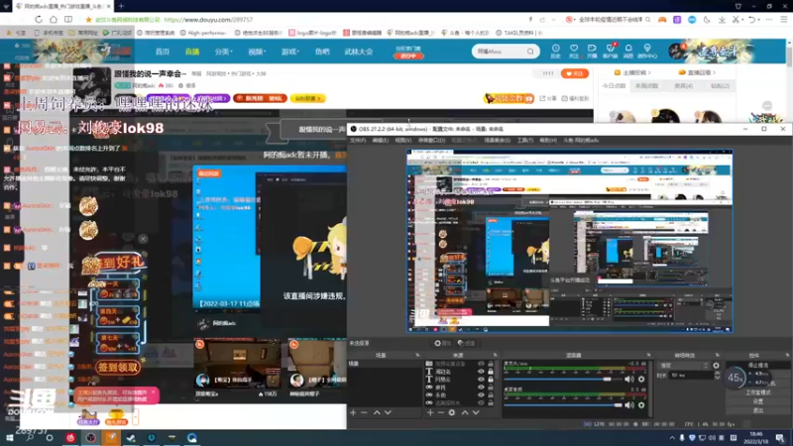793x446 pixels.
Task: Go to the browser home page icon
Action: (x=54, y=19)
